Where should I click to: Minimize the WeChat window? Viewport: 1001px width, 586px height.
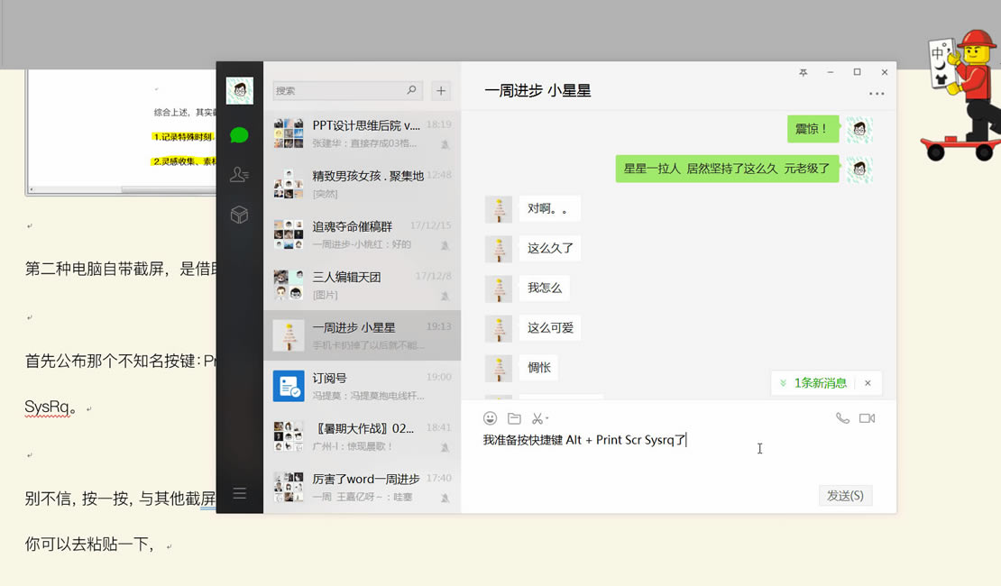830,72
